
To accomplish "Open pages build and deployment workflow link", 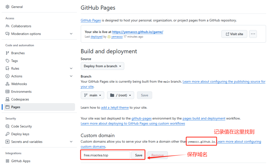I will coord(204,118).
